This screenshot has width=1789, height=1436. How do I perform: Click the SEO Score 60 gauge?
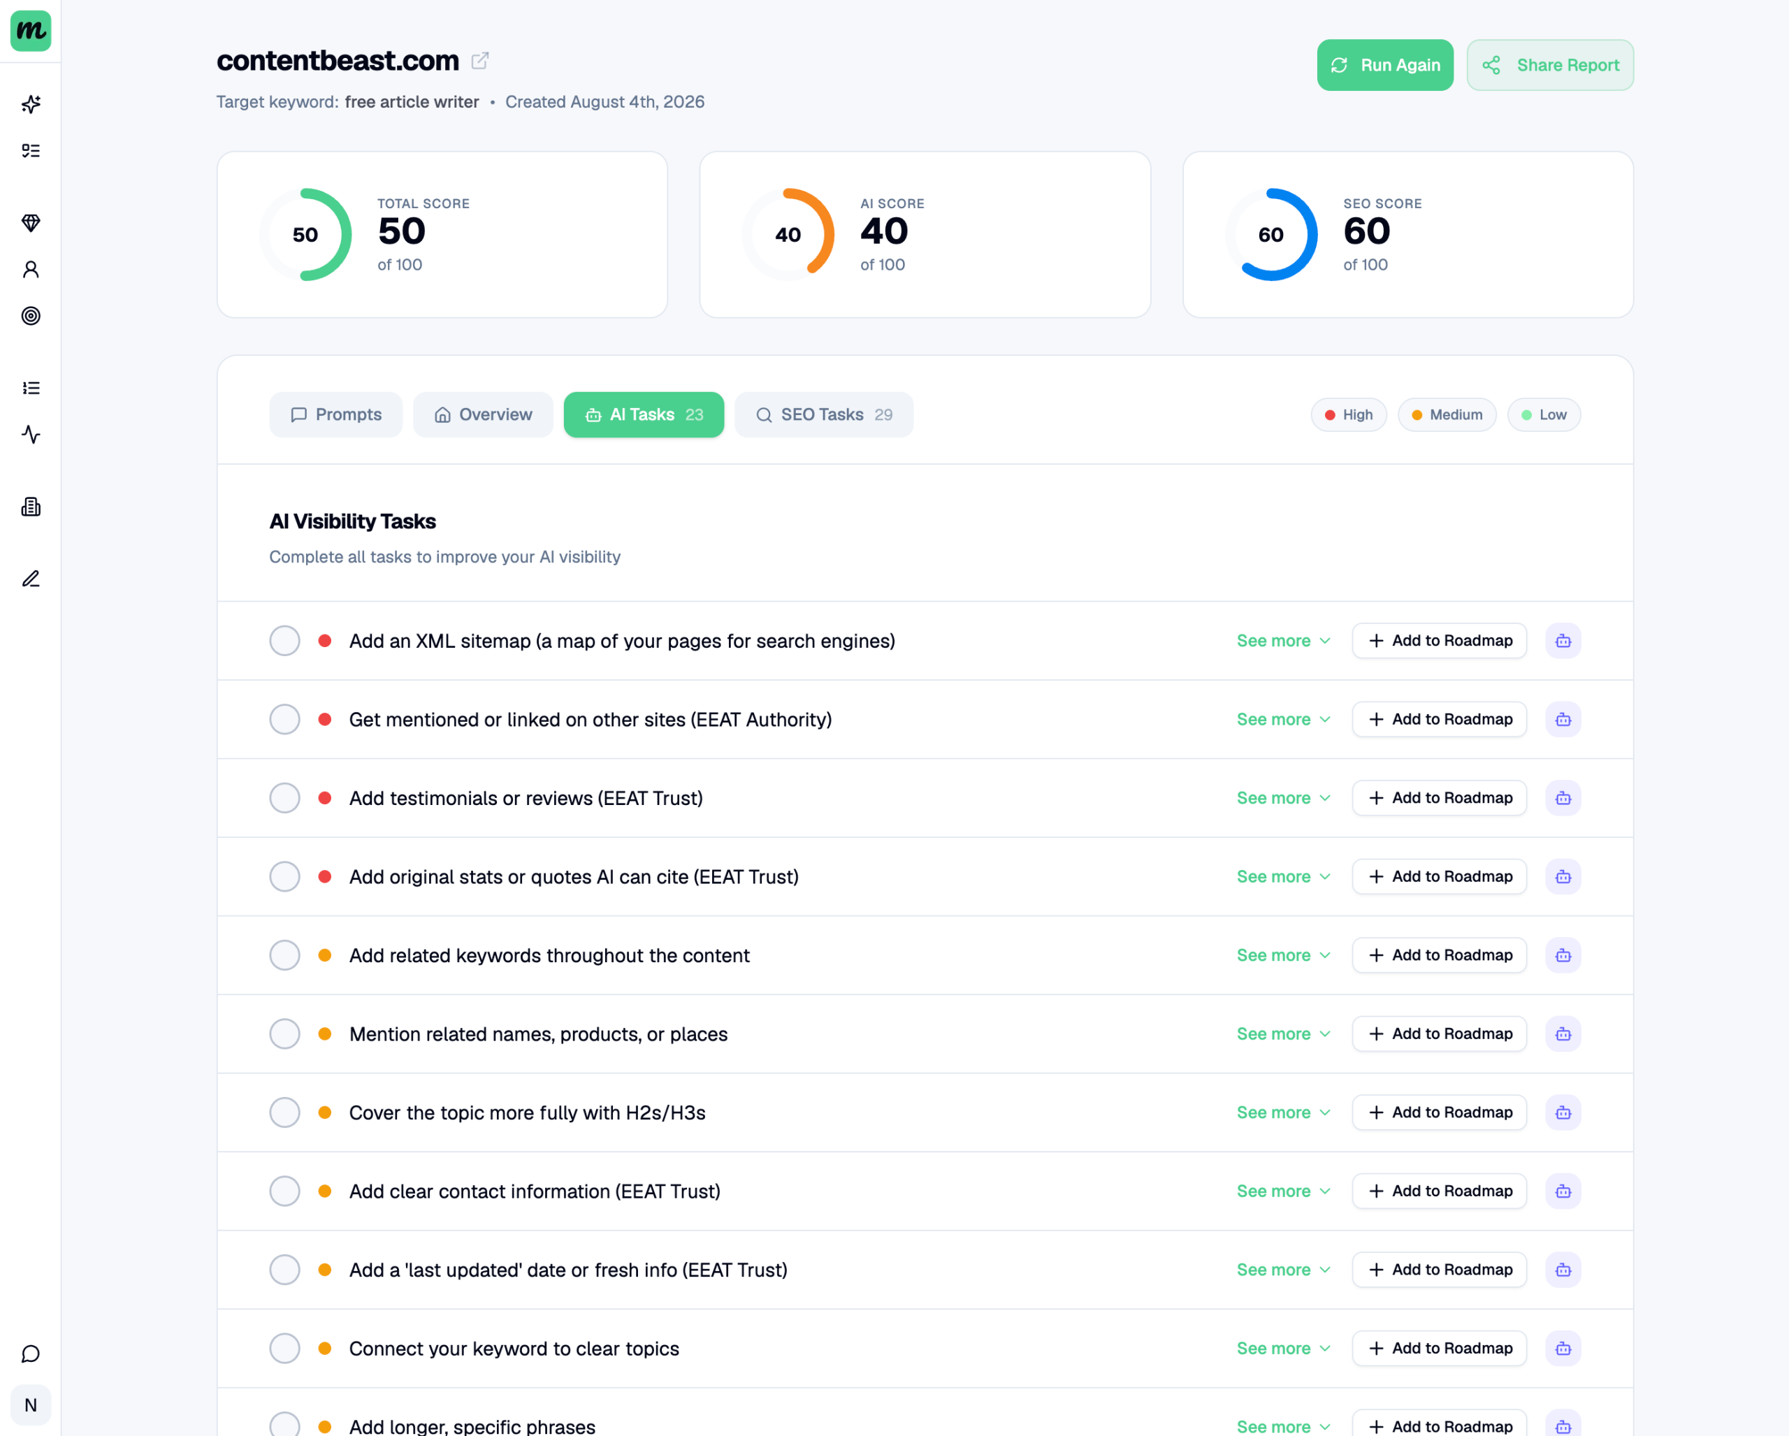coord(1271,235)
